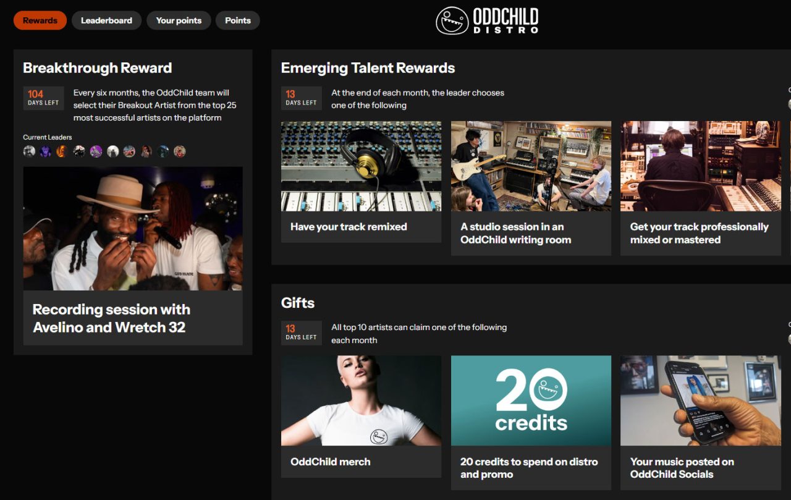791x500 pixels.
Task: Click text starting 'Every six months, the OddChild team'
Action: 154,105
